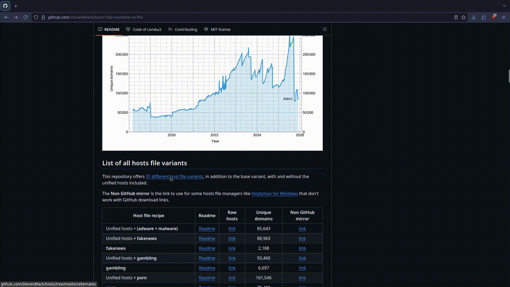Screen dimensions: 510x287
Task: Click the tracking protection shield icon
Action: coord(36,17)
